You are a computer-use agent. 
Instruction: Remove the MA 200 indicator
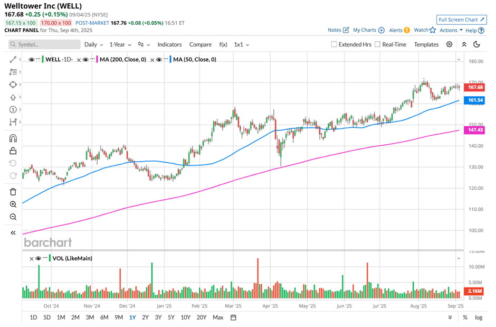[79, 60]
